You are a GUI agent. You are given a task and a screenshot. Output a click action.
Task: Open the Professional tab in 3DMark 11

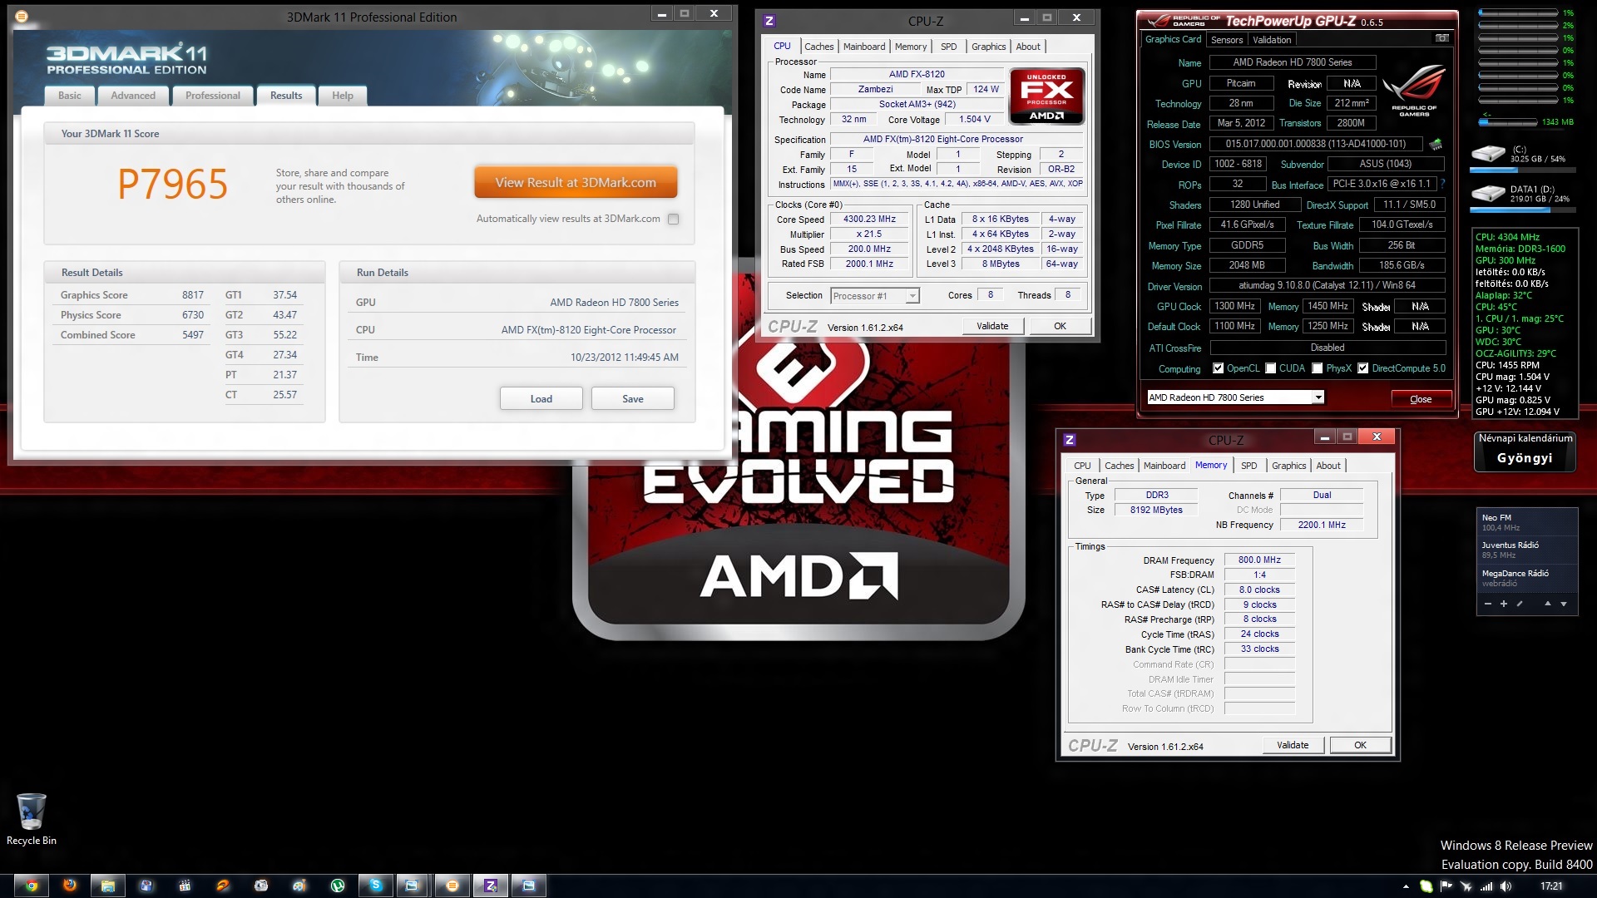(213, 96)
